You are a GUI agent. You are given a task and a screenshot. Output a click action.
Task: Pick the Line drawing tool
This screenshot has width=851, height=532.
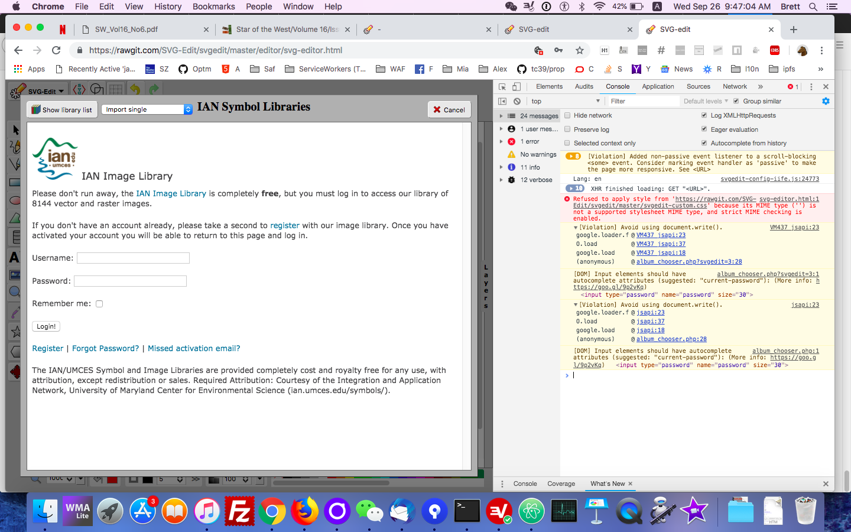coord(15,164)
